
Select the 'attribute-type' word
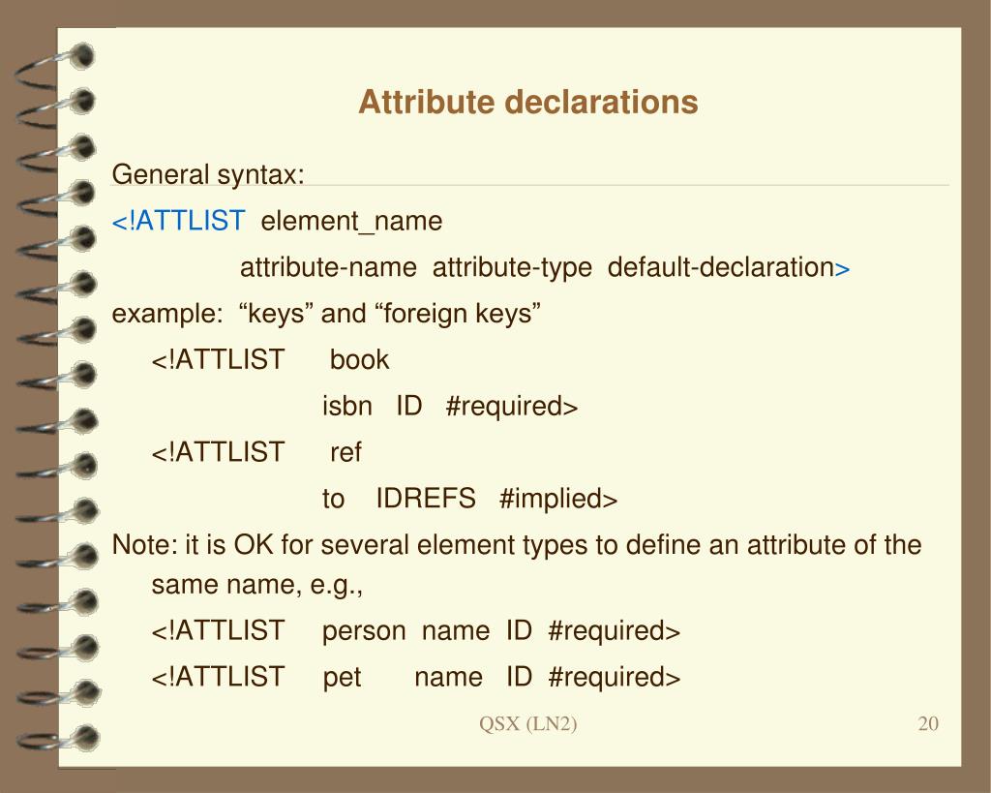[x=512, y=267]
